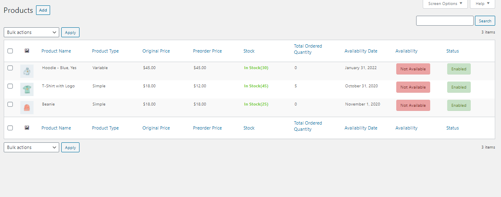Viewport: 501px width, 197px height.
Task: Open the Beanie product thumbnail
Action: pyautogui.click(x=27, y=108)
